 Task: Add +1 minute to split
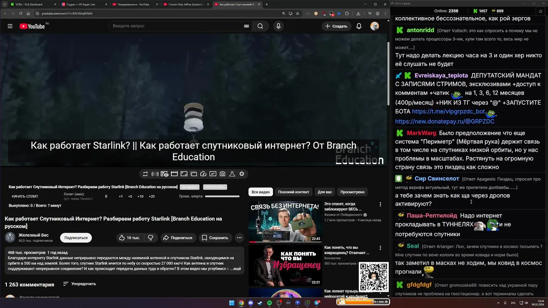[121, 196]
